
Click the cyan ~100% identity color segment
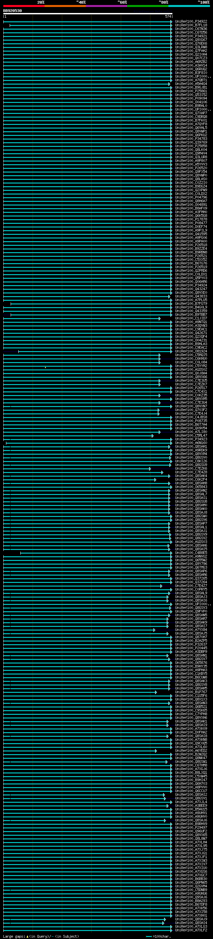click(189, 6)
